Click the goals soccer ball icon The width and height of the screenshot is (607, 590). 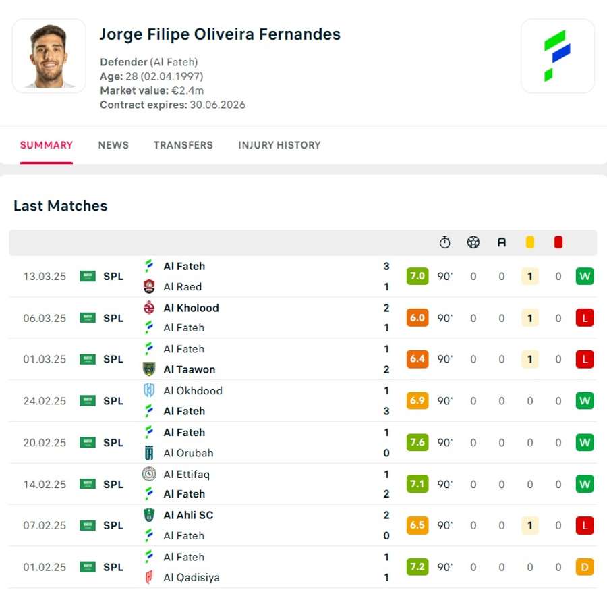(473, 242)
